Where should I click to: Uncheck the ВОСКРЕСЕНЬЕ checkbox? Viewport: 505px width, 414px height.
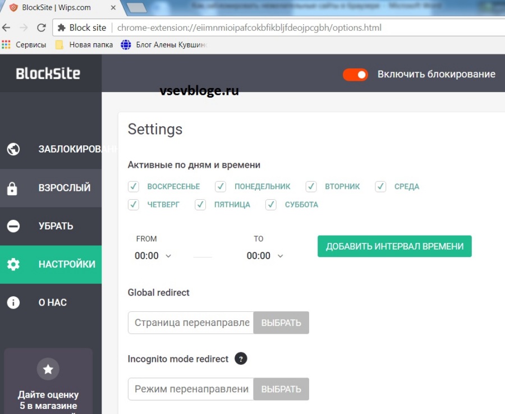133,186
